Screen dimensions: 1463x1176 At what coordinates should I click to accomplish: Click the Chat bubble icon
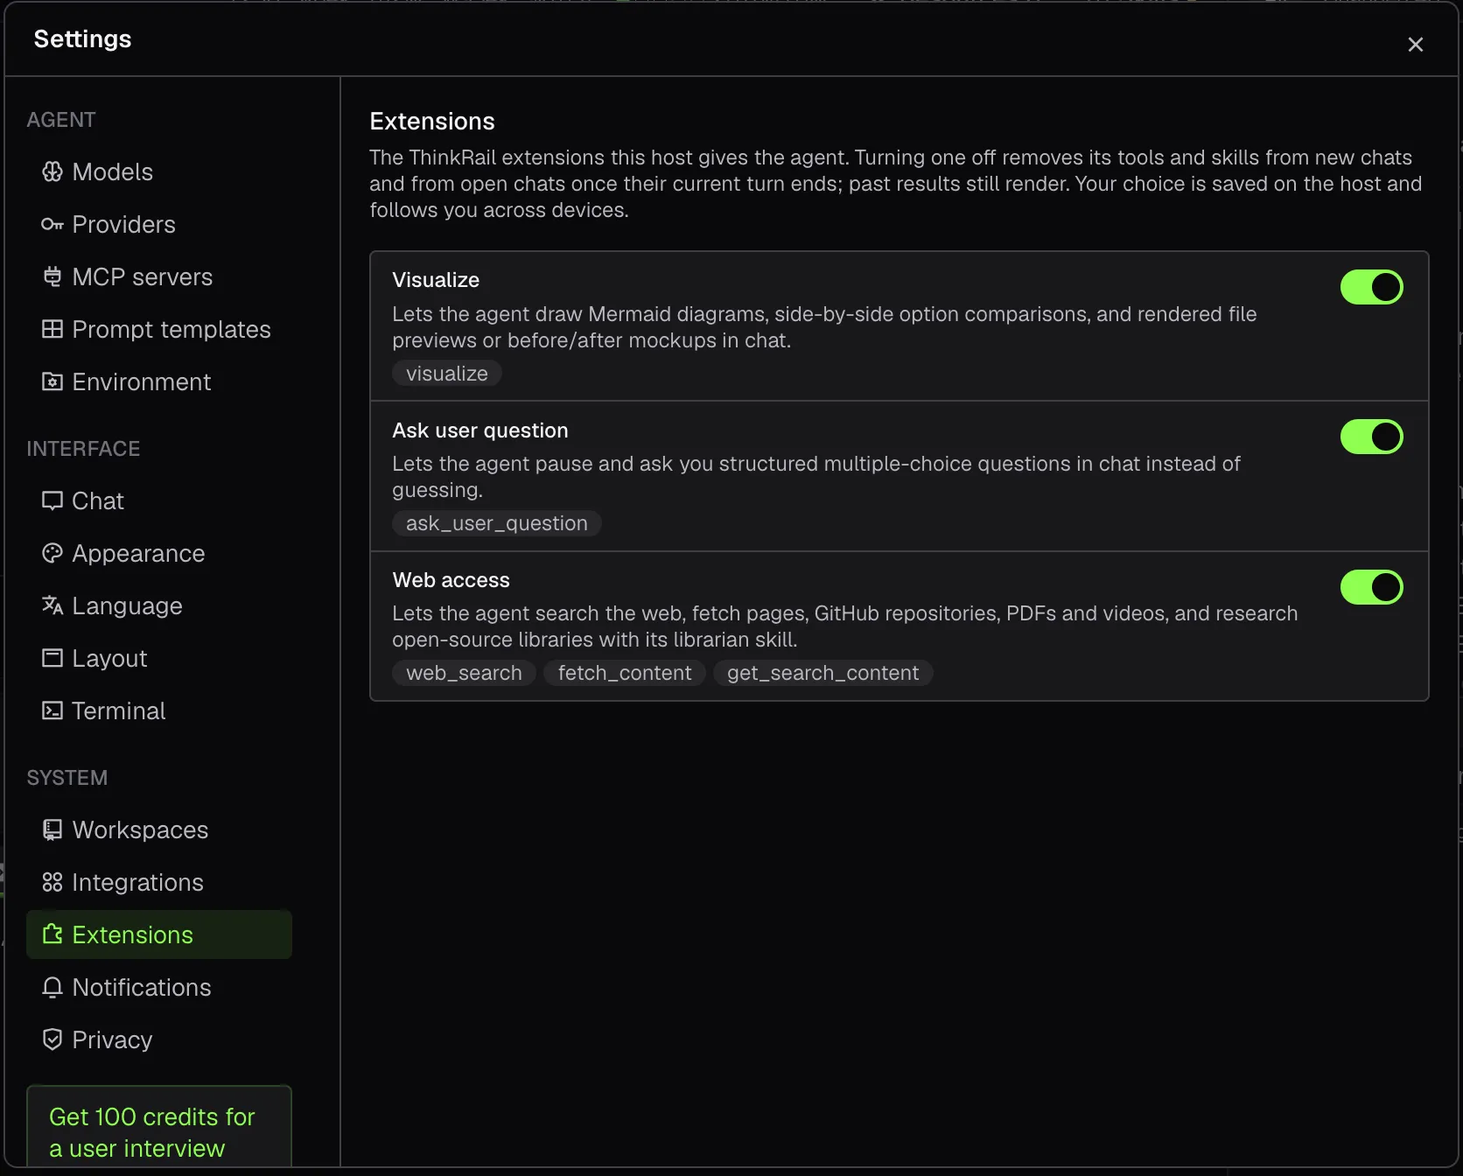tap(52, 500)
